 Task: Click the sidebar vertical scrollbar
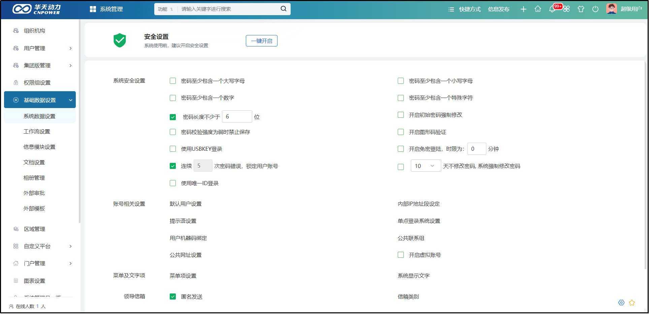(x=79, y=121)
